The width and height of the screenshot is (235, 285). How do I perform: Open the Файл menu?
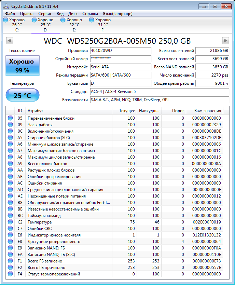tap(10, 14)
